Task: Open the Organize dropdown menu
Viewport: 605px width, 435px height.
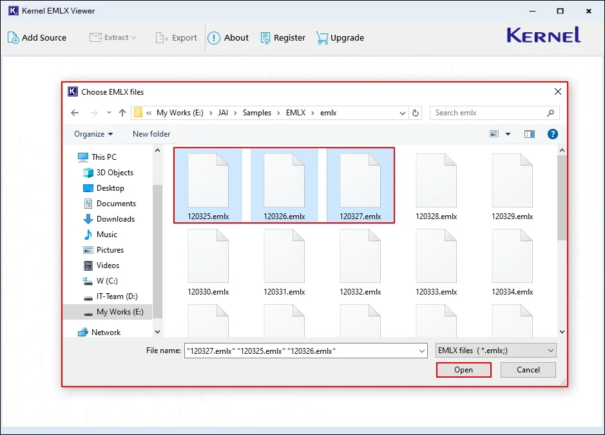Action: click(x=93, y=133)
